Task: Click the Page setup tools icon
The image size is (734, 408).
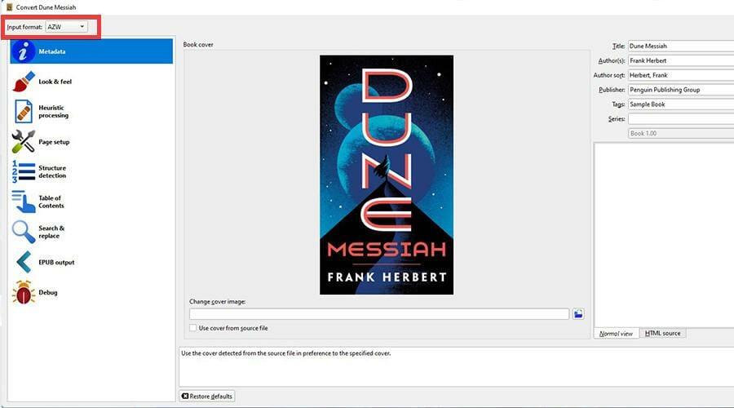Action: pyautogui.click(x=24, y=141)
